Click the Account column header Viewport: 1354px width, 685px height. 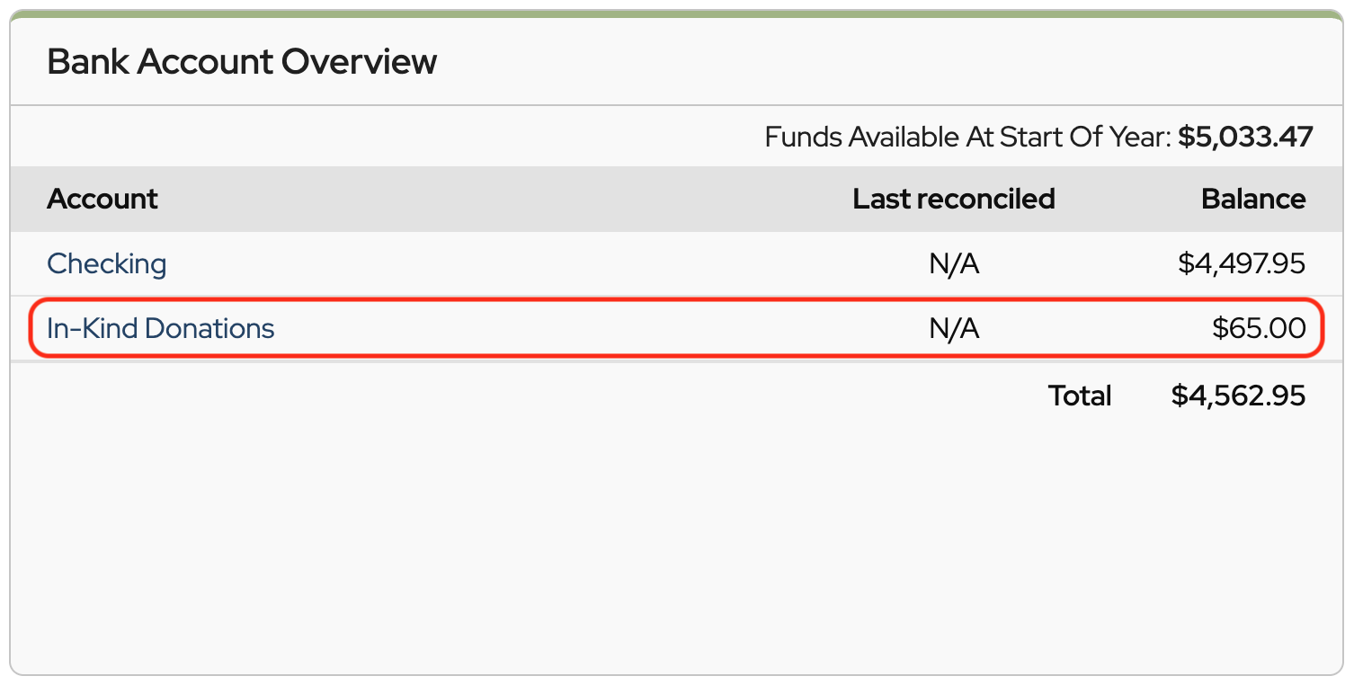click(x=102, y=199)
